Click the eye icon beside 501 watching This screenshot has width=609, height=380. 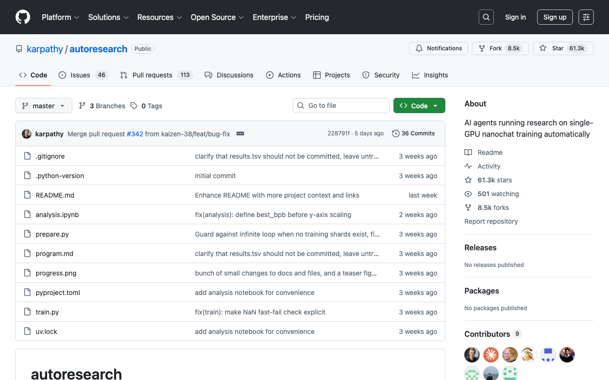pyautogui.click(x=469, y=194)
